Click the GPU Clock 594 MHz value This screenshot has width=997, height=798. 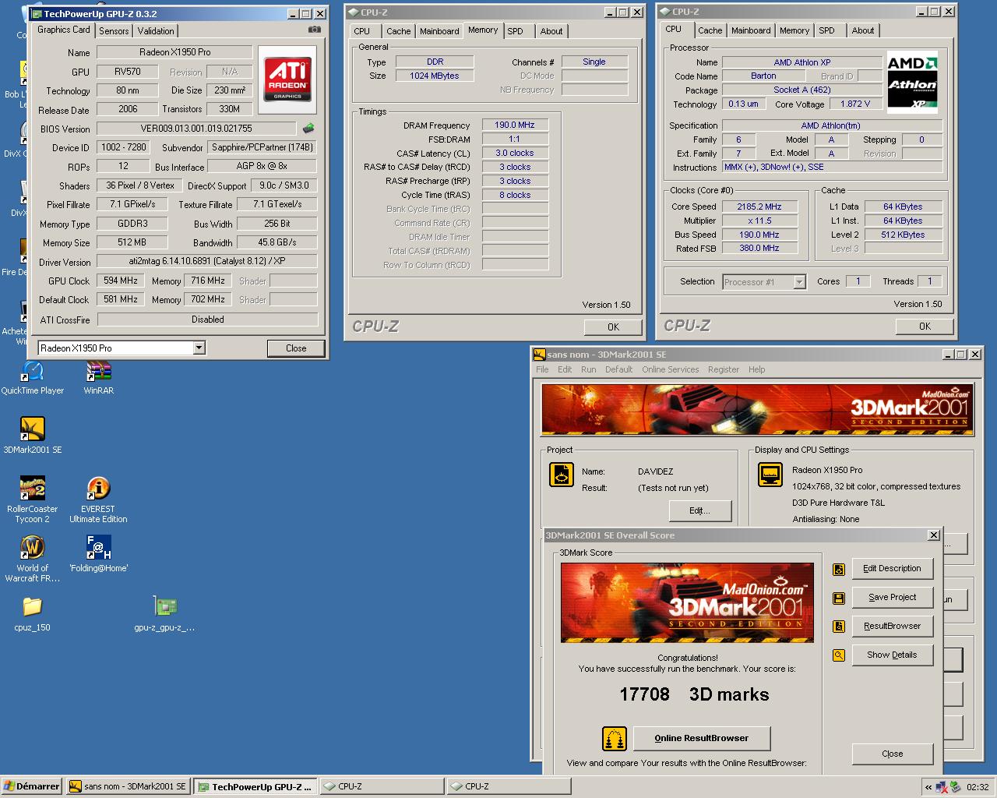(x=121, y=281)
